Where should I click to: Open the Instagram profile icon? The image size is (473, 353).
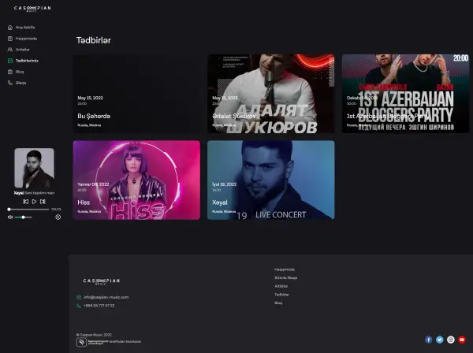451,340
